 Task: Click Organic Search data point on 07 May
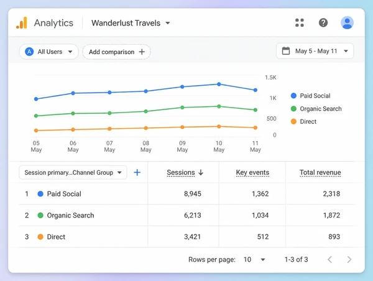[x=109, y=113]
